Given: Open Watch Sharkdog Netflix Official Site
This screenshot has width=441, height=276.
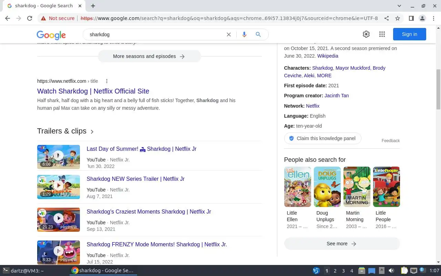Looking at the screenshot, I should [x=93, y=91].
